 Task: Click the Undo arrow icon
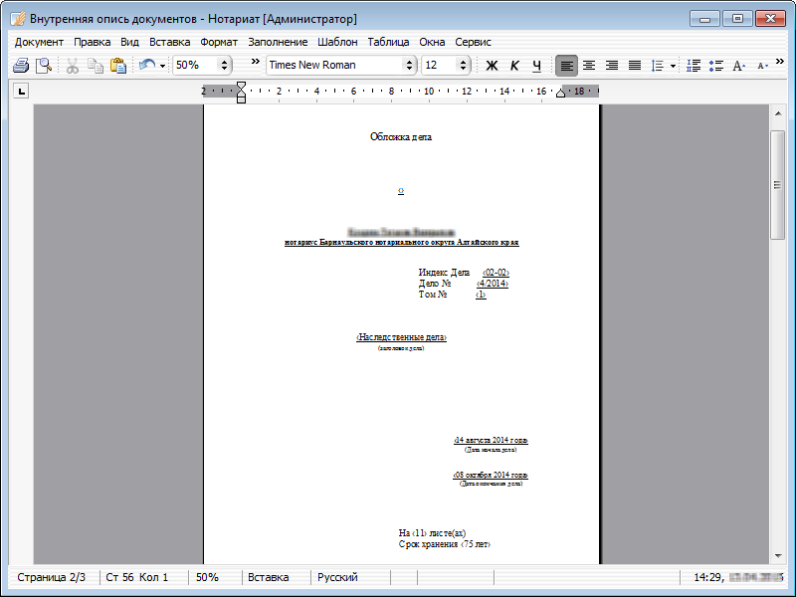pos(147,66)
